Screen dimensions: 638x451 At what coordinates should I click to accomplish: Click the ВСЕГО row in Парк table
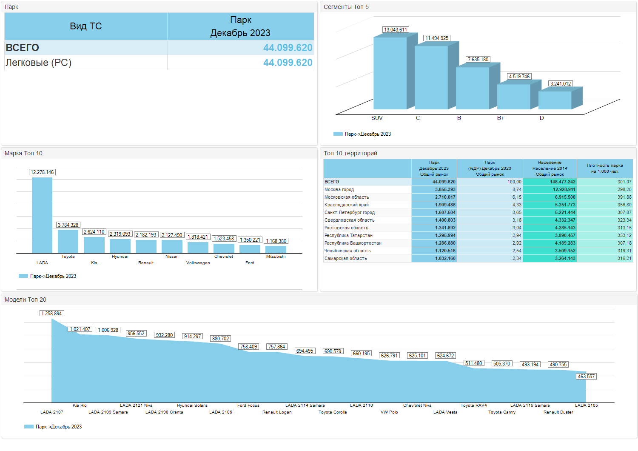(x=159, y=48)
